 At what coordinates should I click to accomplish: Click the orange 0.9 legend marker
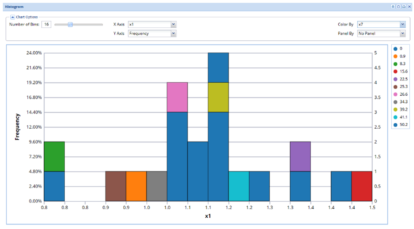(x=395, y=56)
